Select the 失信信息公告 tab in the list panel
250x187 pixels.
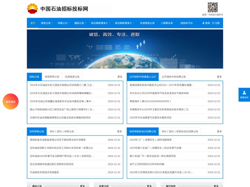click(72, 77)
